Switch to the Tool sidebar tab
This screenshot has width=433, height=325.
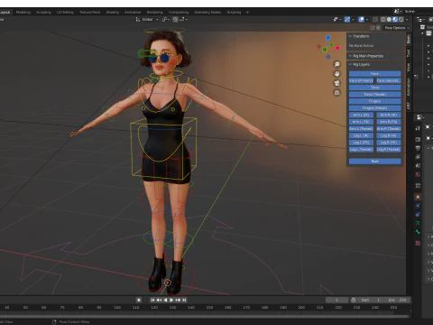[409, 53]
